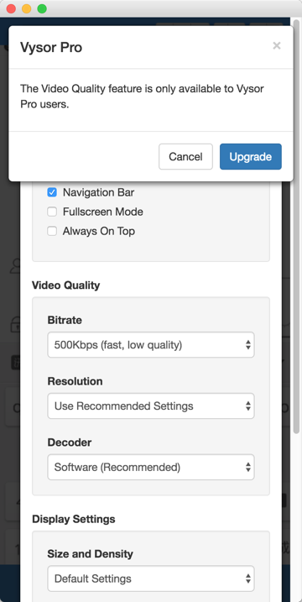Uncheck the Navigation Bar checkbox
This screenshot has height=602, width=302.
pos(52,192)
